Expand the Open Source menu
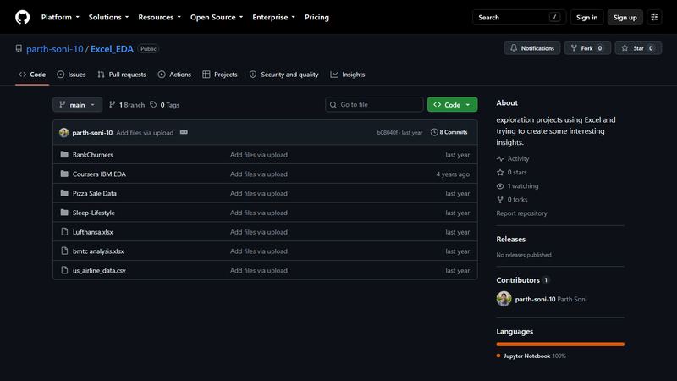The height and width of the screenshot is (381, 677). point(217,17)
